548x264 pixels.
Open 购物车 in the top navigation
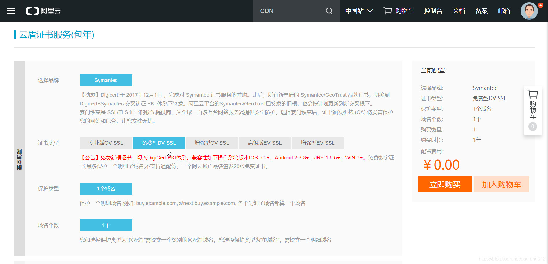click(x=404, y=11)
